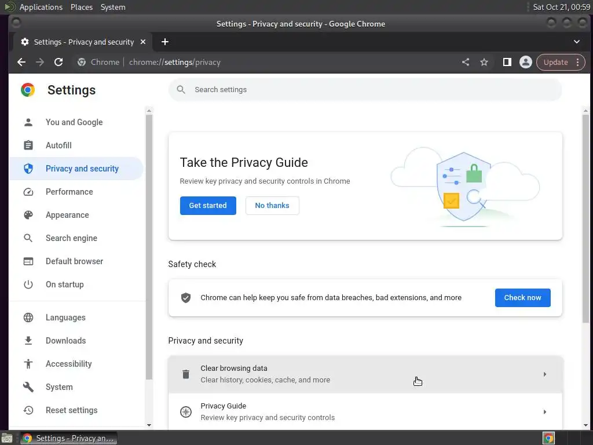Select the Settings taskbar window button
Viewport: 593px width, 445px height.
click(x=68, y=438)
